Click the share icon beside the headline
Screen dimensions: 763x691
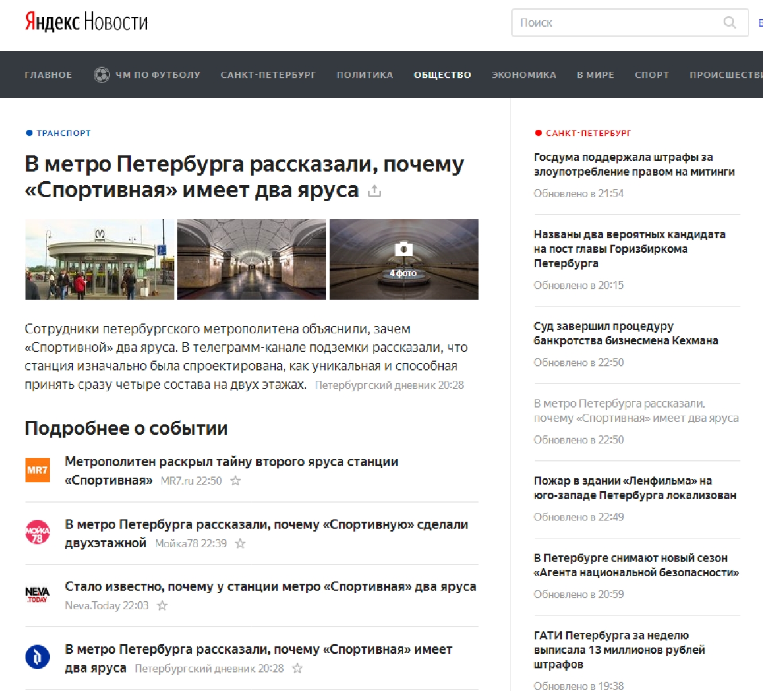click(x=375, y=191)
